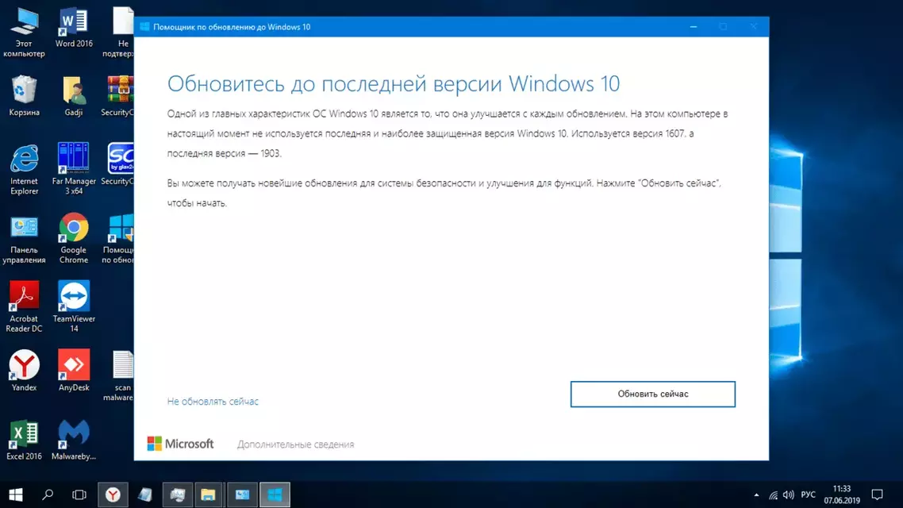Select the SecurityCheck by glax24 shortcut
The image size is (903, 508).
[x=118, y=165]
